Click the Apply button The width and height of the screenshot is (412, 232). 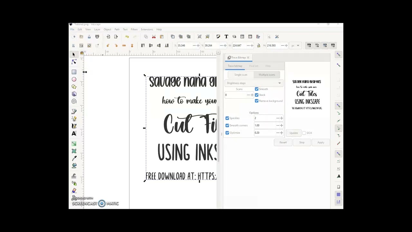coord(321,142)
